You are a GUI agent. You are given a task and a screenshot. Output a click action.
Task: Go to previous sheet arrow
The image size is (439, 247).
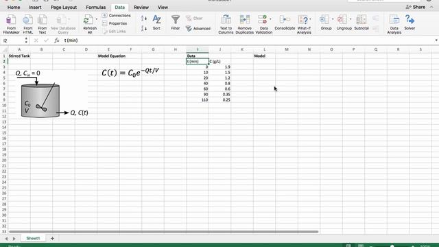6,239
